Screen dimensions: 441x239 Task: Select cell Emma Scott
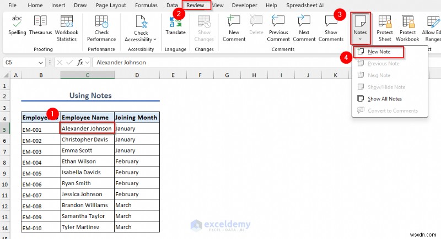(x=88, y=150)
